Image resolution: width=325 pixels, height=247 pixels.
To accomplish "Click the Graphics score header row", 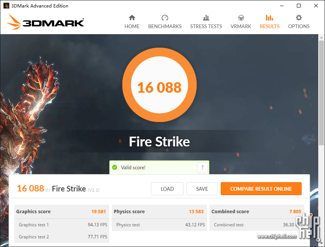I will tap(62, 212).
